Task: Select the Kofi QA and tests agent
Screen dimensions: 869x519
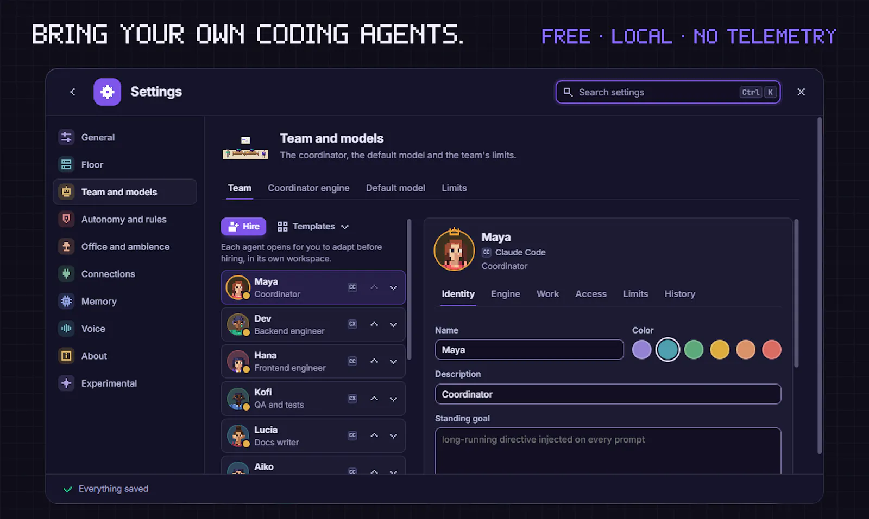Action: pos(313,399)
